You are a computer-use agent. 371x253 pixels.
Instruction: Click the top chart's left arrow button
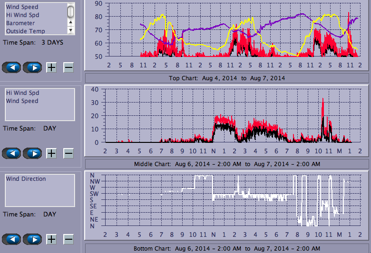point(12,67)
